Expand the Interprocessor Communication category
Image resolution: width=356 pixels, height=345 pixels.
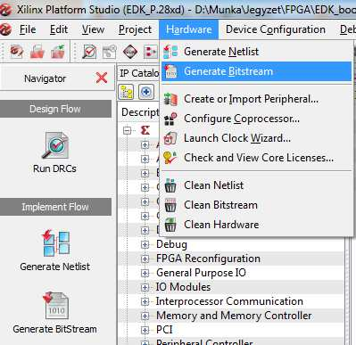[145, 301]
